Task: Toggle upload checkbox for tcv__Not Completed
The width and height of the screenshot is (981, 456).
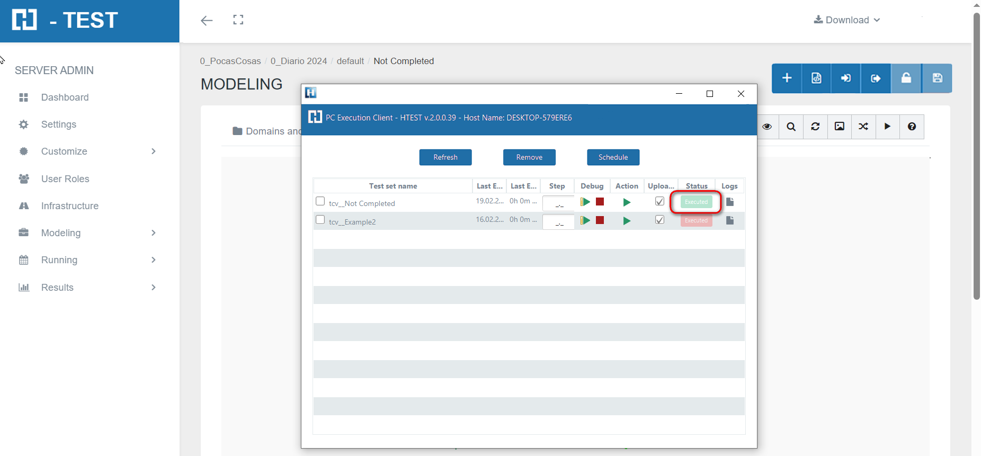Action: tap(659, 201)
